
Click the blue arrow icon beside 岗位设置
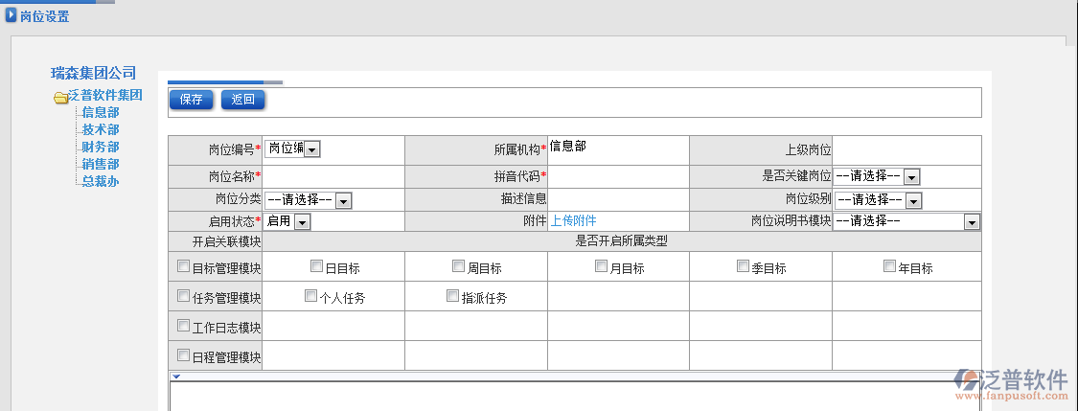point(11,16)
